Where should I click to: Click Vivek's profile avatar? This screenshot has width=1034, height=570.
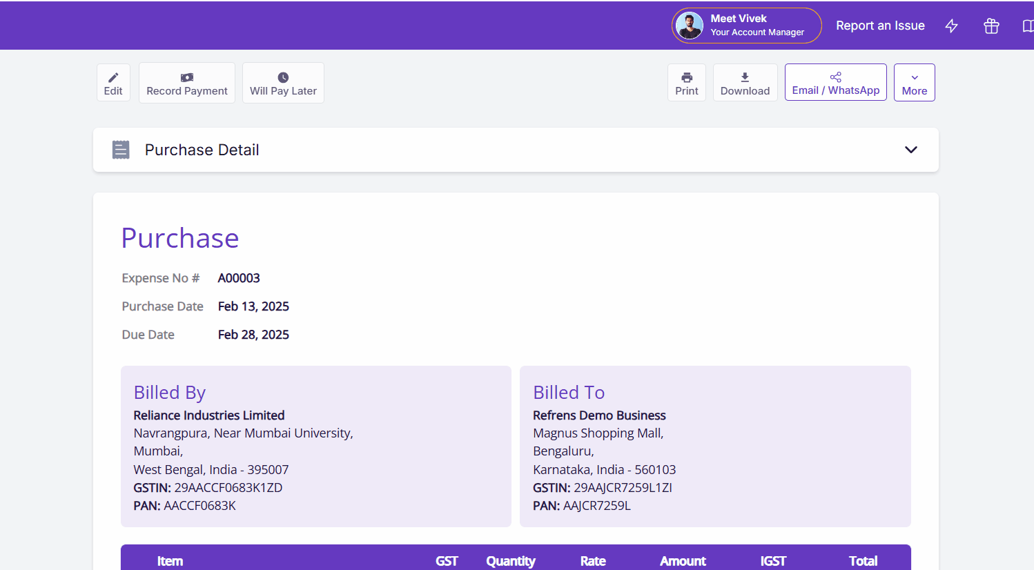coord(690,26)
